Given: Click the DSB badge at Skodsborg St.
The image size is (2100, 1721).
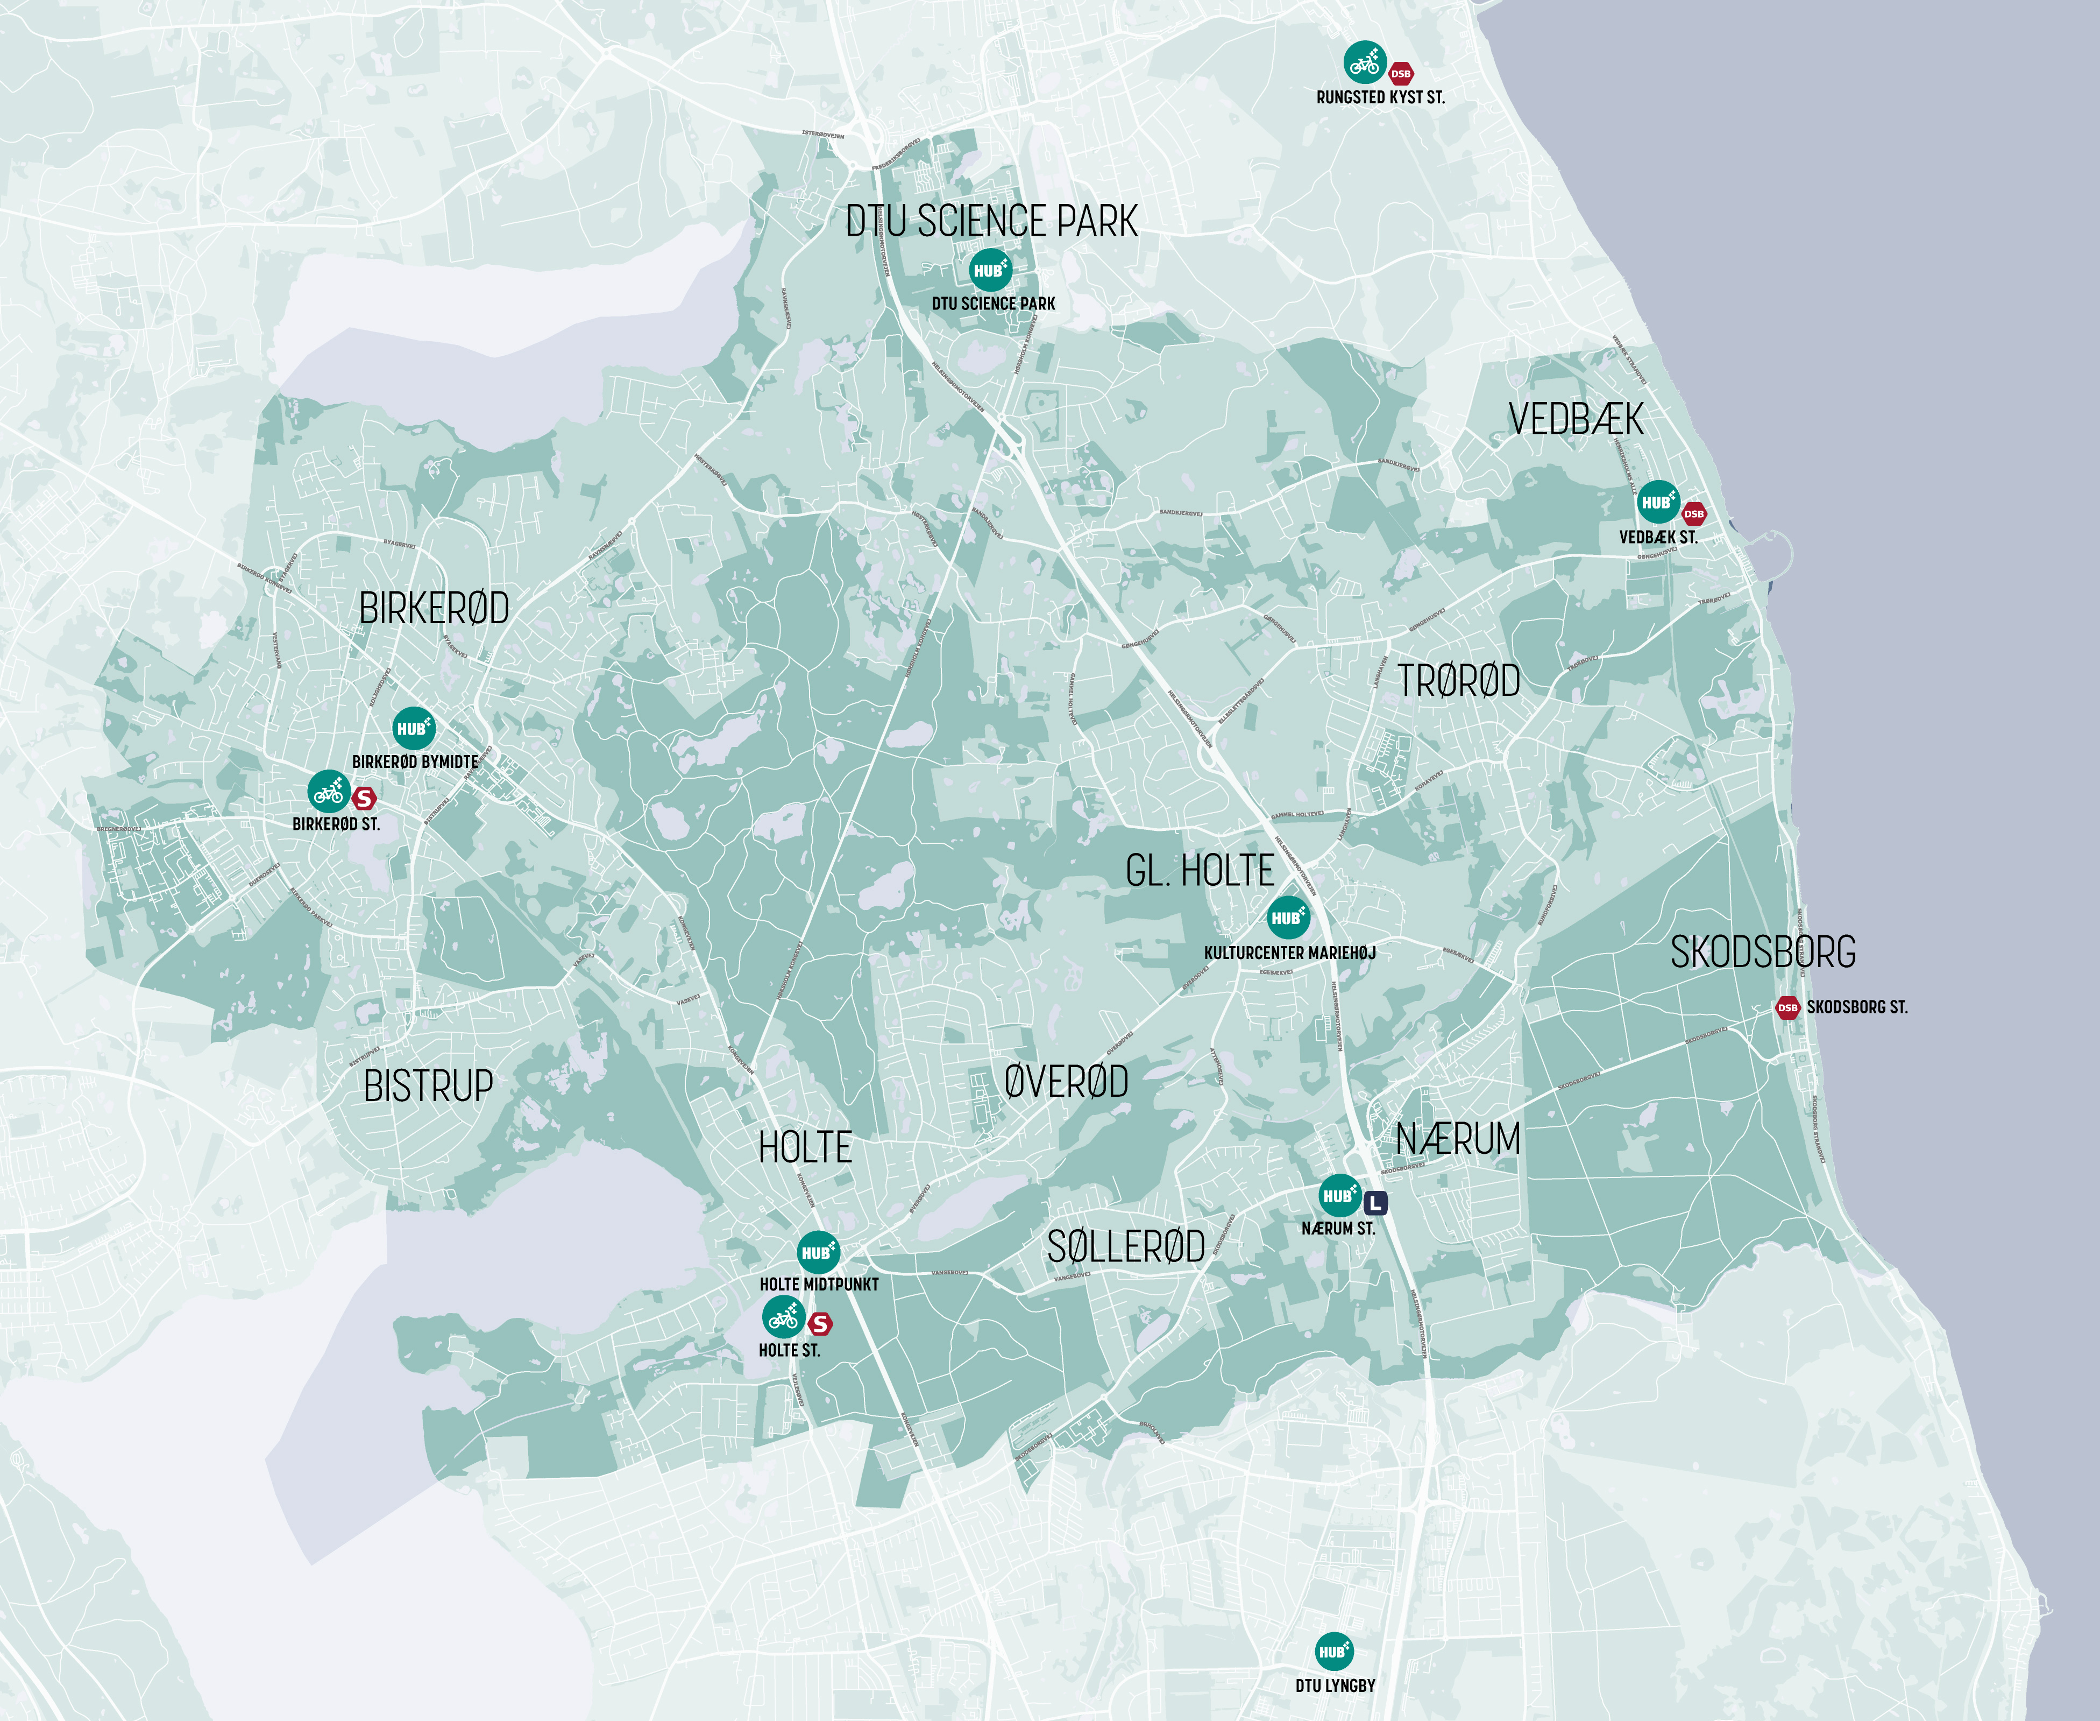Looking at the screenshot, I should click(1787, 1007).
